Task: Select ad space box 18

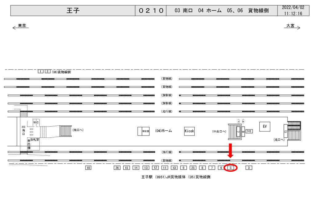Action: coord(88,168)
